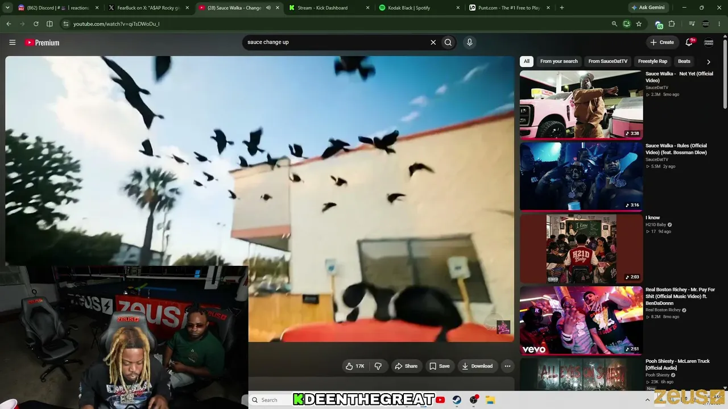
Task: Switch to the Punt.com tab
Action: point(509,8)
